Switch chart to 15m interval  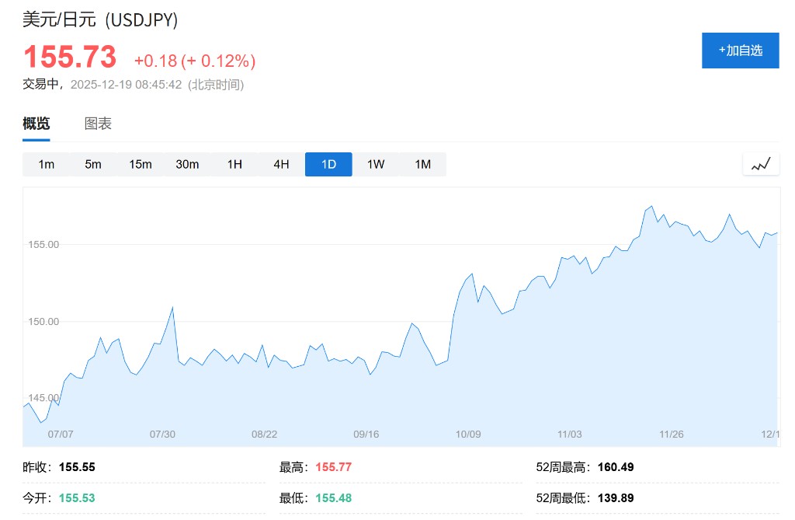click(x=141, y=164)
